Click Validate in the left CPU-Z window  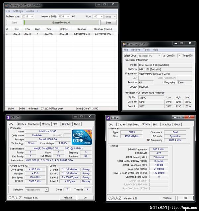pos(68,198)
